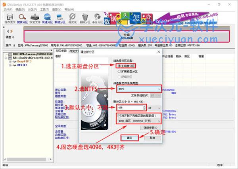Click the HD0 NVMe Samsung disk icon
238x169 pixels.
(x=10, y=54)
